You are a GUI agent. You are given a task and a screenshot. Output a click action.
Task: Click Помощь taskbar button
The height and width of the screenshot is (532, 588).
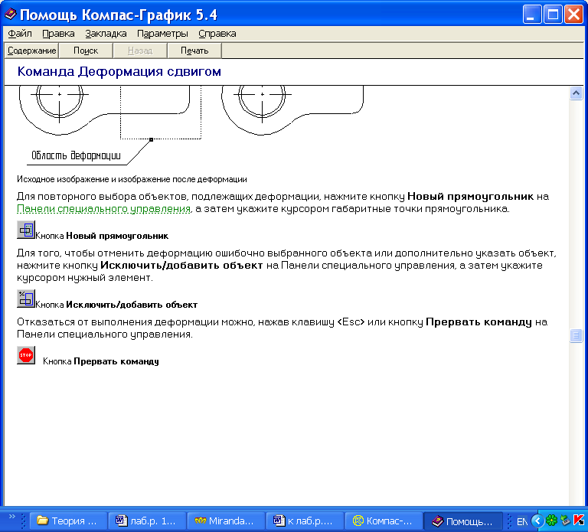click(462, 521)
